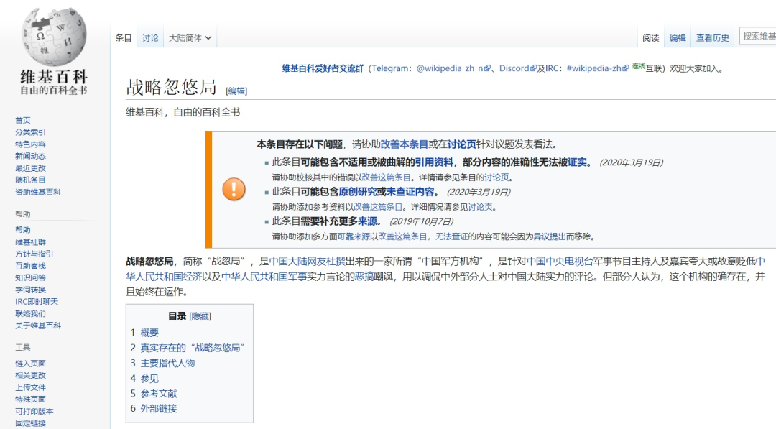
Task: Click the Wikipedia globe logo
Action: [55, 36]
